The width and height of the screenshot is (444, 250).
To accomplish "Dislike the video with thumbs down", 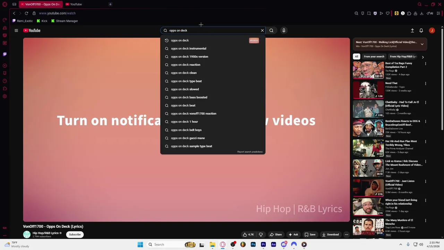I will tap(261, 234).
